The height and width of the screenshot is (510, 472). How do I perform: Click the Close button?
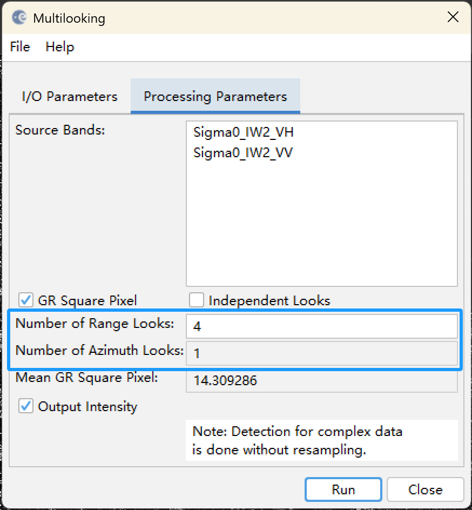click(425, 489)
